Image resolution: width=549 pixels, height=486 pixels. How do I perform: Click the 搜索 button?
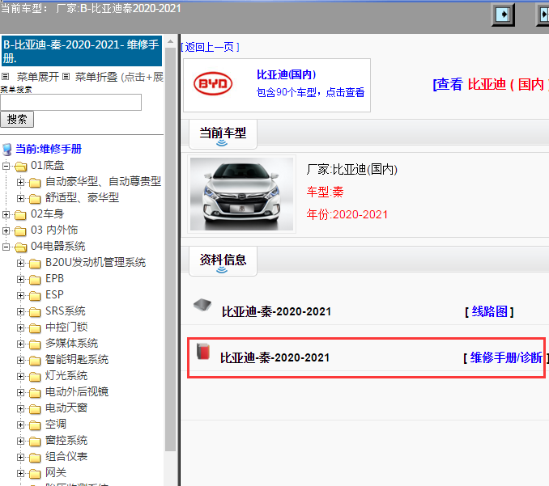17,119
